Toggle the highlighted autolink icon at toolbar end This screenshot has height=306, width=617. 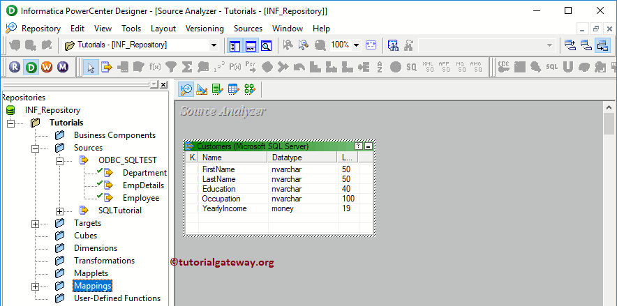[x=602, y=45]
